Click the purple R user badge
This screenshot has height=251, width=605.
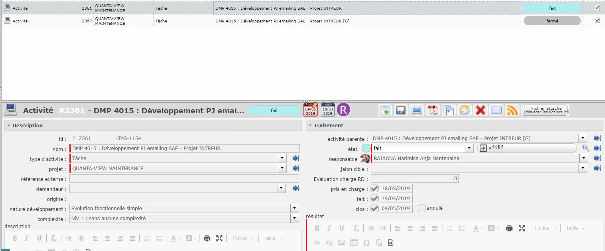pos(344,110)
